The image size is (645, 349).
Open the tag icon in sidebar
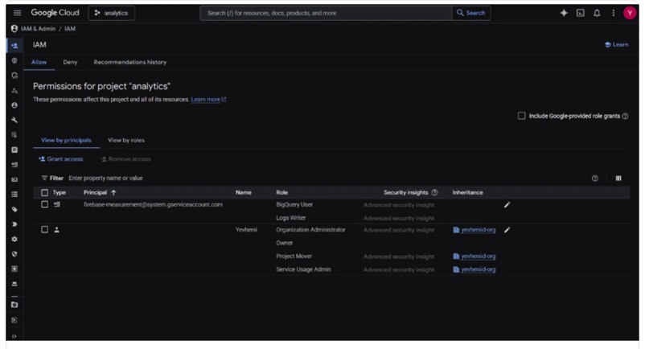pyautogui.click(x=14, y=209)
